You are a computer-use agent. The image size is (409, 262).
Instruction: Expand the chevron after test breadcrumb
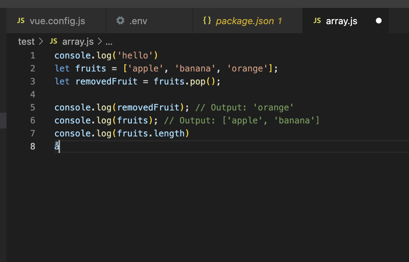pyautogui.click(x=41, y=42)
